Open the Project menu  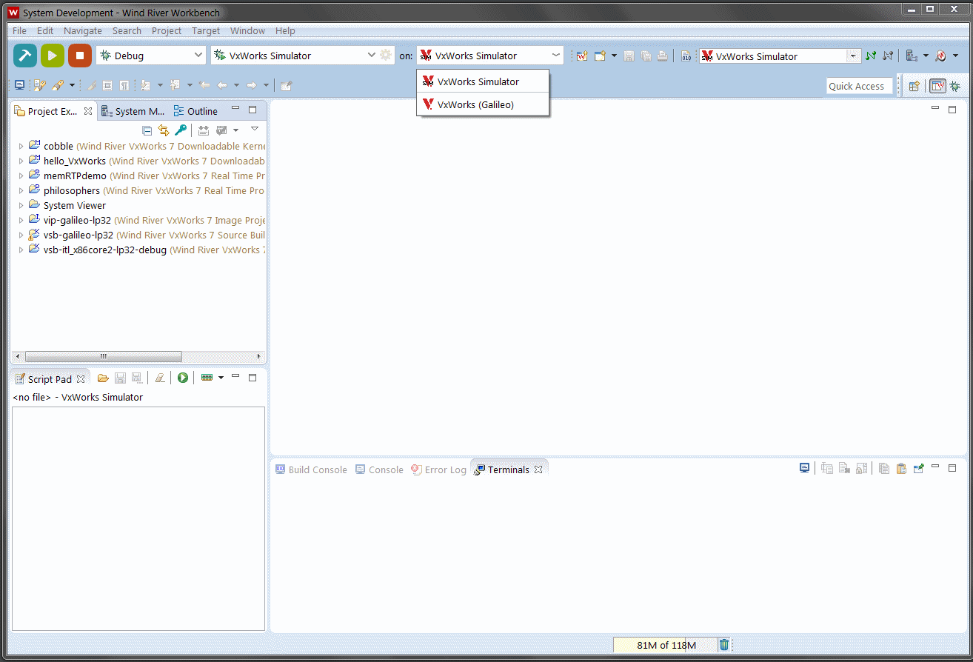click(x=167, y=30)
